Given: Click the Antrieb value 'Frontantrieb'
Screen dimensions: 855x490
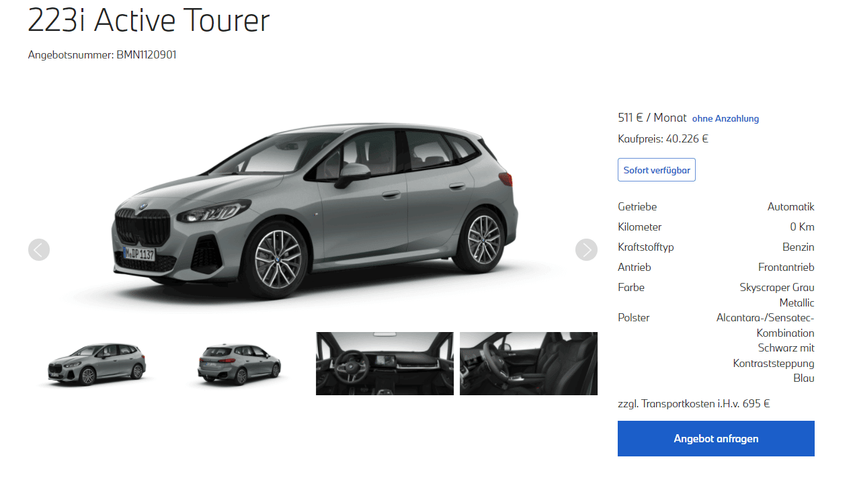Looking at the screenshot, I should tap(786, 268).
